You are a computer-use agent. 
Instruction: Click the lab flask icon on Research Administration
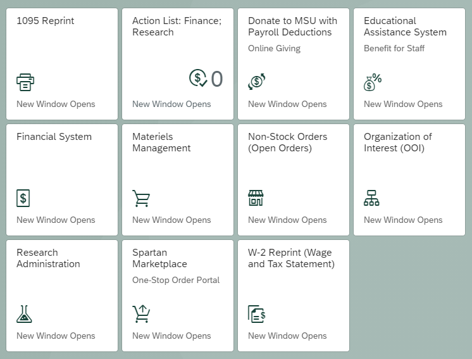(24, 314)
